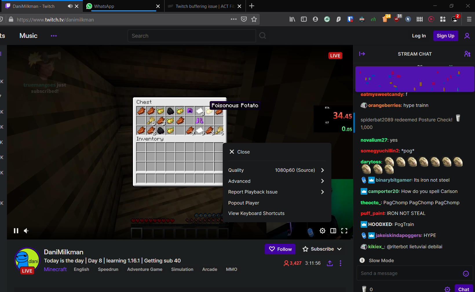Open the chat community users list icon
The width and height of the screenshot is (475, 292).
click(467, 54)
